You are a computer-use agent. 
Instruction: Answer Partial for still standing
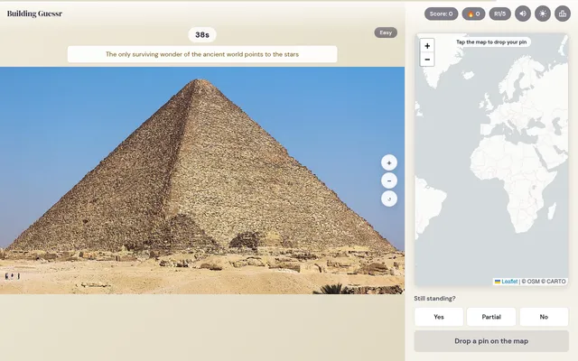tap(491, 317)
